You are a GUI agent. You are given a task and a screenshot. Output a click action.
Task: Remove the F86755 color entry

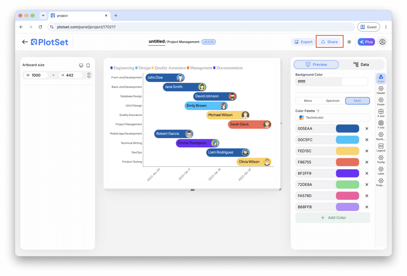coord(367,162)
